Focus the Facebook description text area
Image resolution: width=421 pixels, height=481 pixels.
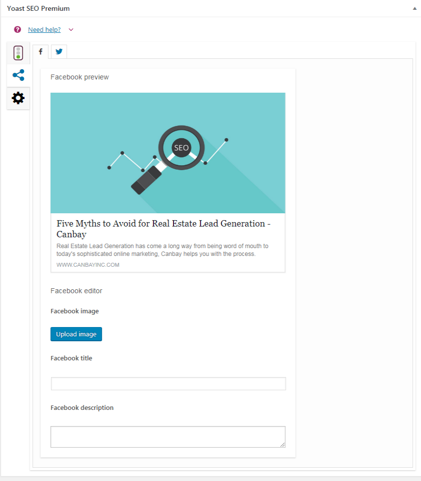click(x=168, y=437)
